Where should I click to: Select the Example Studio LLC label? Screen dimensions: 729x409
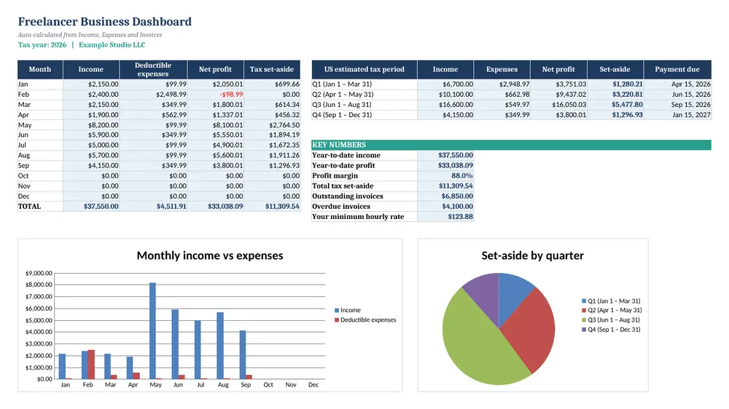(x=112, y=45)
